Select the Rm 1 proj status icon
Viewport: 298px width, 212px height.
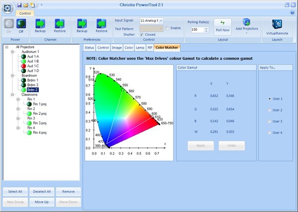29,104
